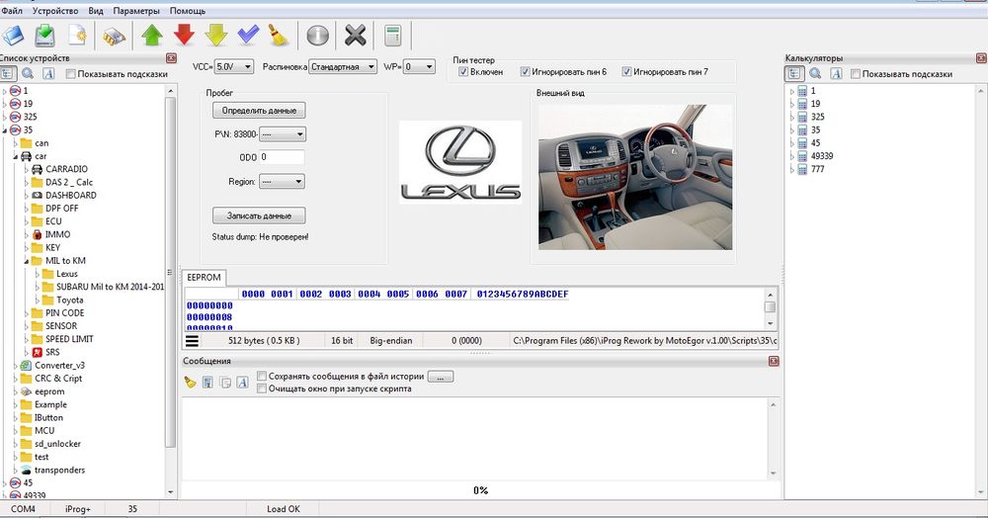
Task: Open the pinout 'Стандартная' dropdown
Action: [343, 66]
